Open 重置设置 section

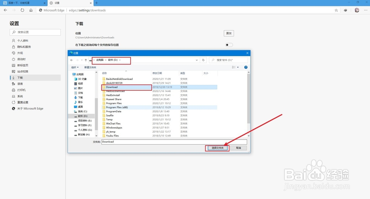35,102
